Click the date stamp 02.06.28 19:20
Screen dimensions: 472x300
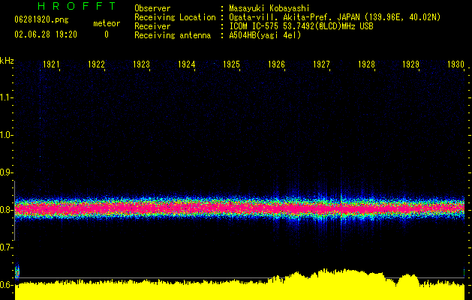tap(46, 34)
